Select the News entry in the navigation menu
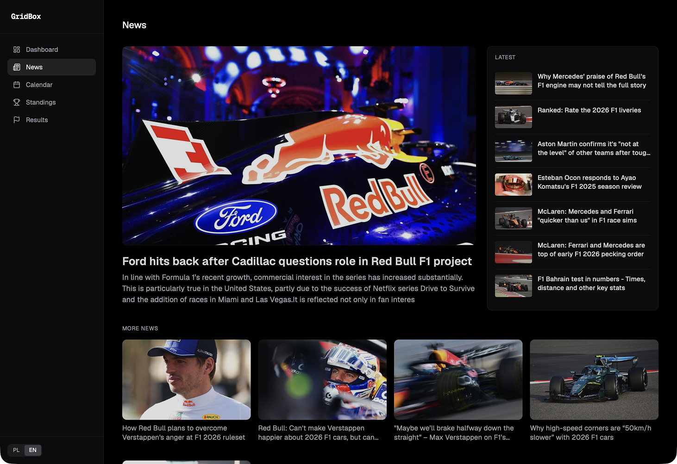677x464 pixels. coord(51,67)
